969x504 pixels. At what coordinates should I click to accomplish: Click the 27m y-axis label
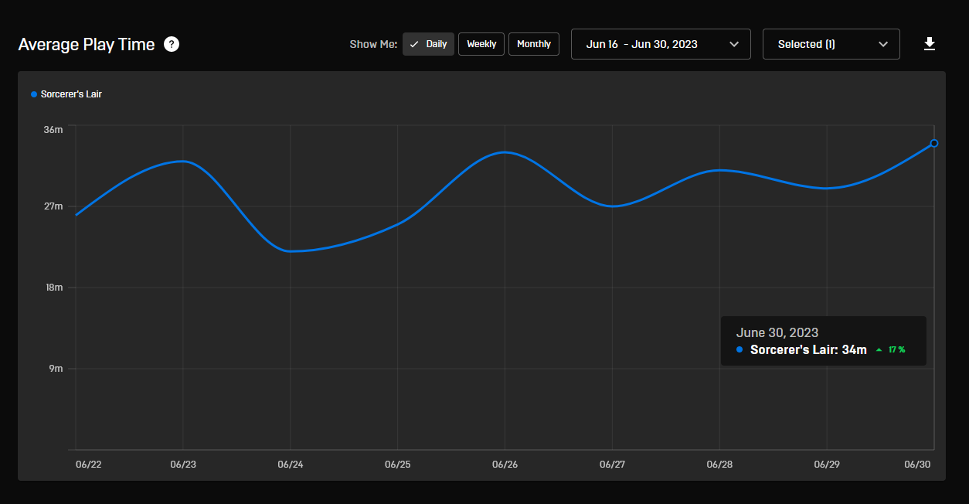tap(53, 206)
